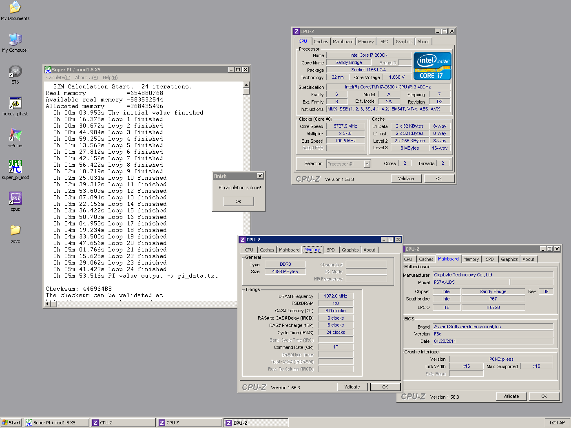Screen dimensions: 571x428
Task: Open the Calculate menu in Super PI
Action: [58, 77]
